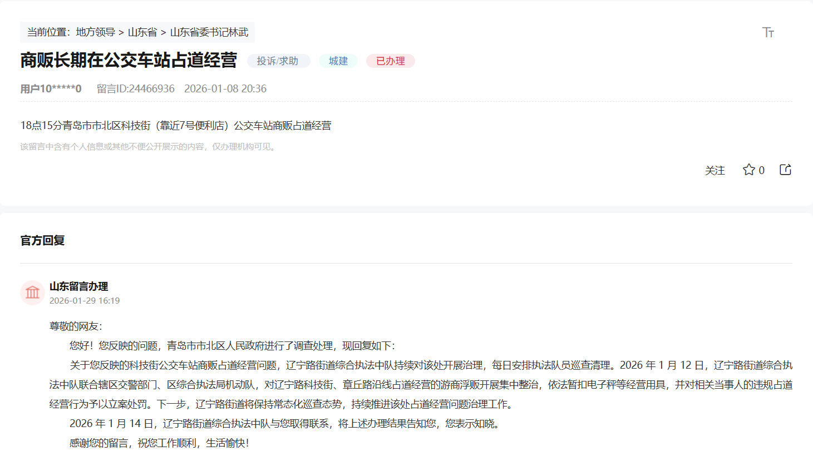
Task: Select the 投诉/求助 tag
Action: (x=278, y=61)
